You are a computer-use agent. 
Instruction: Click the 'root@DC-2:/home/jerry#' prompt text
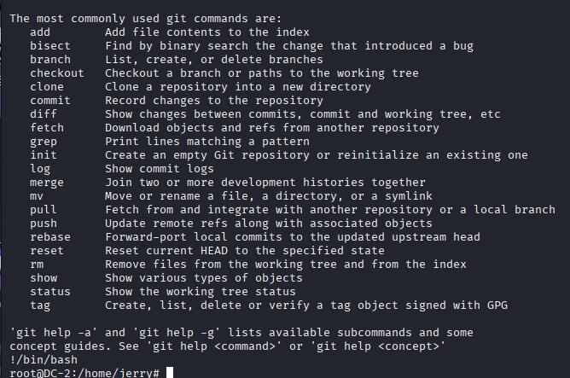84,373
